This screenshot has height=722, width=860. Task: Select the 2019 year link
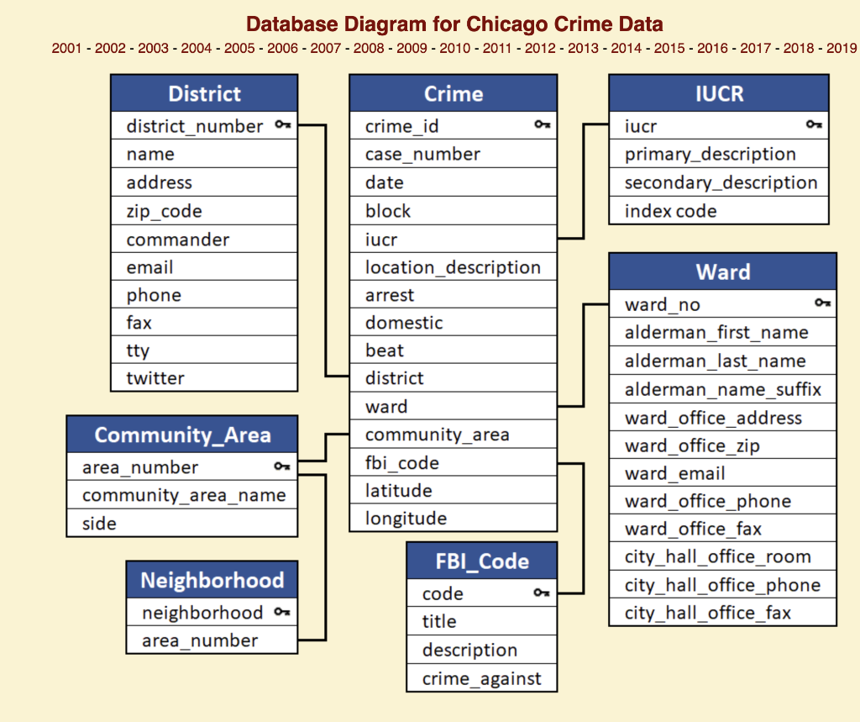tap(842, 48)
